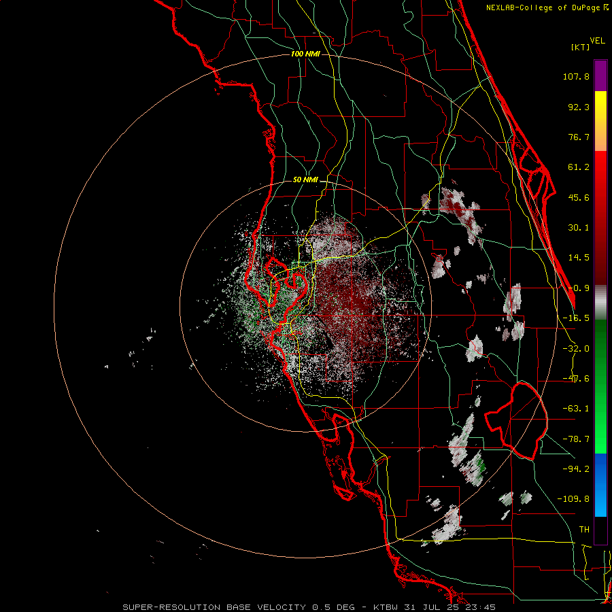
Task: Click the -94.2 velocity scale value
Action: pyautogui.click(x=576, y=469)
